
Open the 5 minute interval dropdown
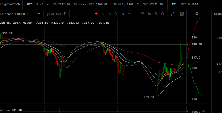click(37, 14)
